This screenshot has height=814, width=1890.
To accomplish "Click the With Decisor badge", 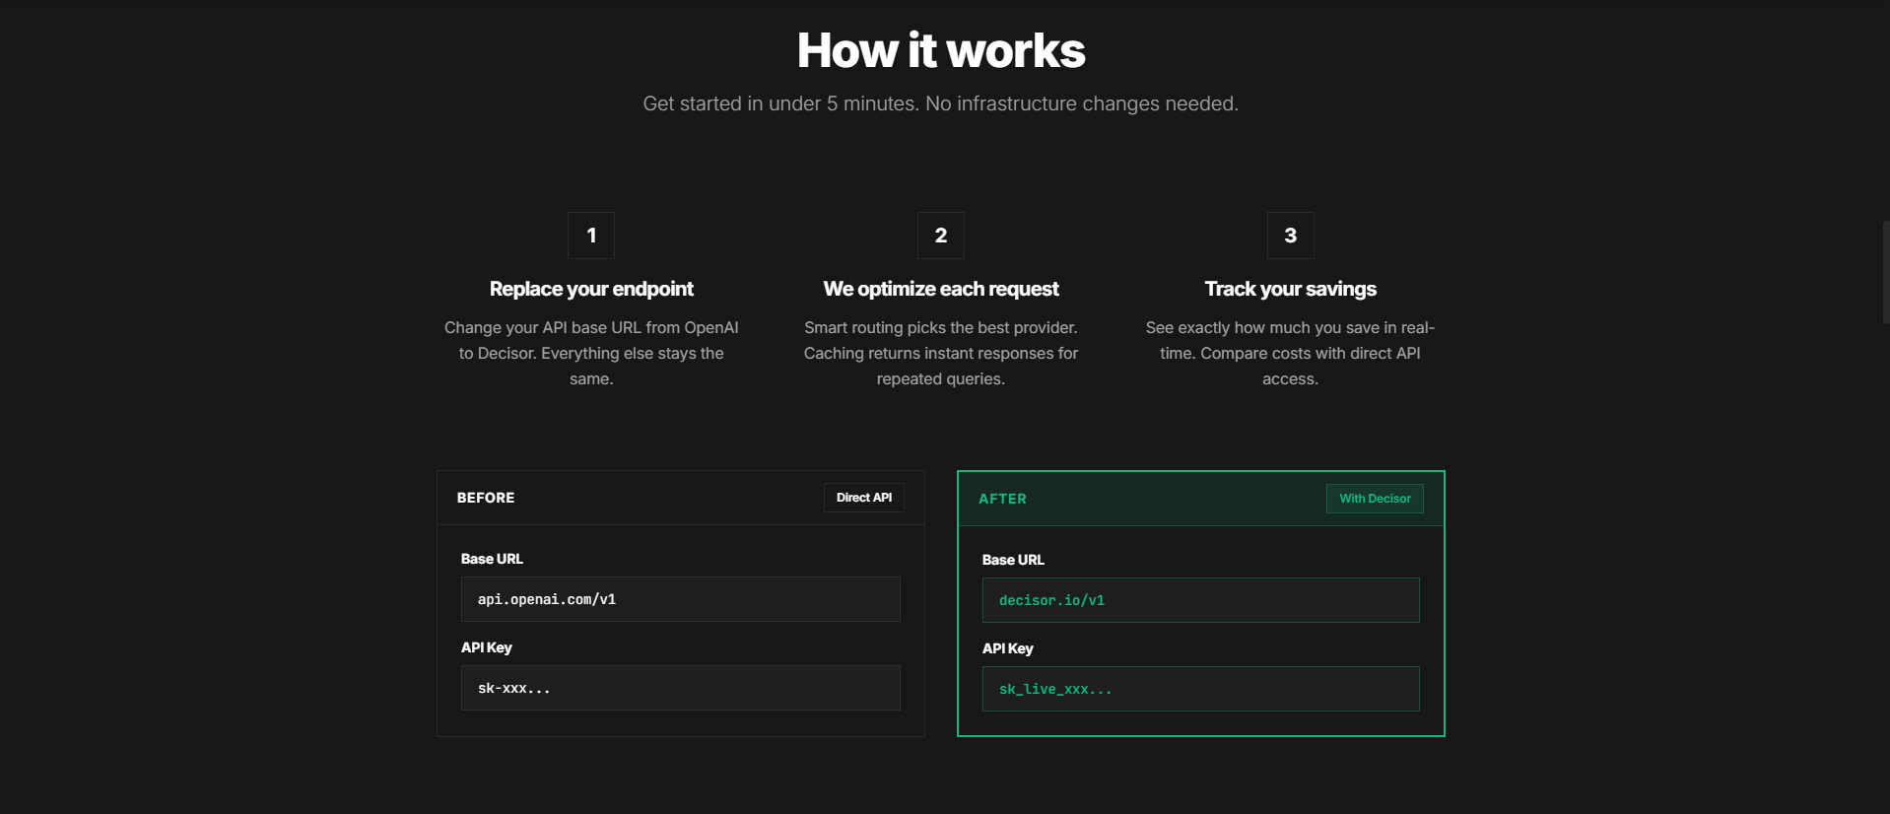I will click(1375, 499).
